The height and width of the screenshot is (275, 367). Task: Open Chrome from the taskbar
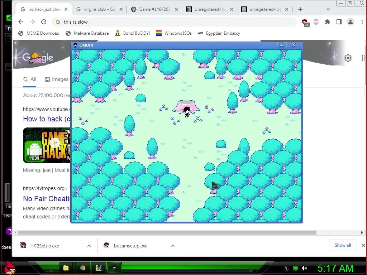tap(82, 268)
